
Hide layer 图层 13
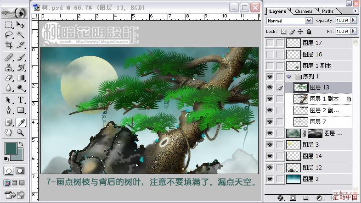[270, 88]
